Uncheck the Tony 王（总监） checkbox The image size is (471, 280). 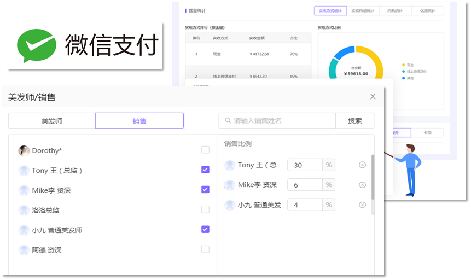pos(205,170)
